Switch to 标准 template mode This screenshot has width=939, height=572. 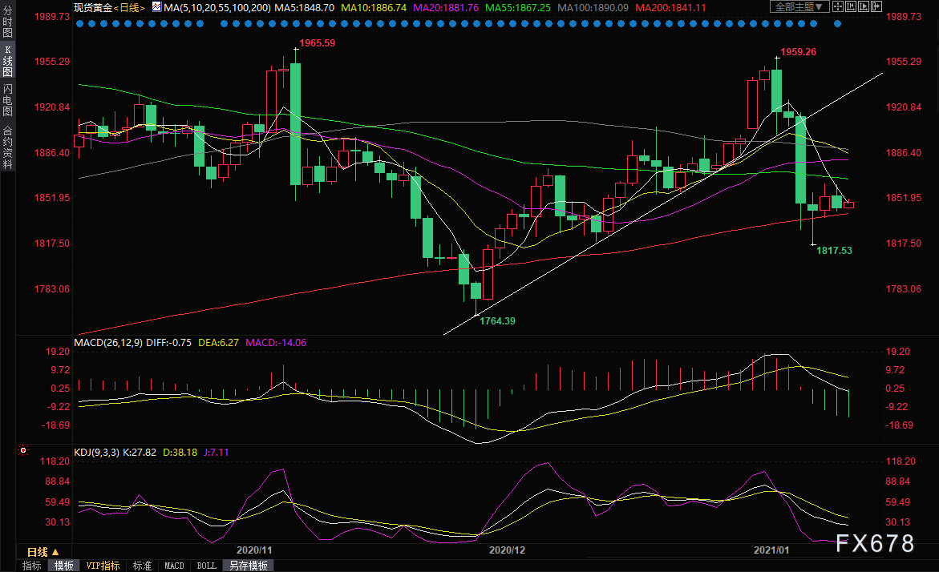(x=142, y=566)
